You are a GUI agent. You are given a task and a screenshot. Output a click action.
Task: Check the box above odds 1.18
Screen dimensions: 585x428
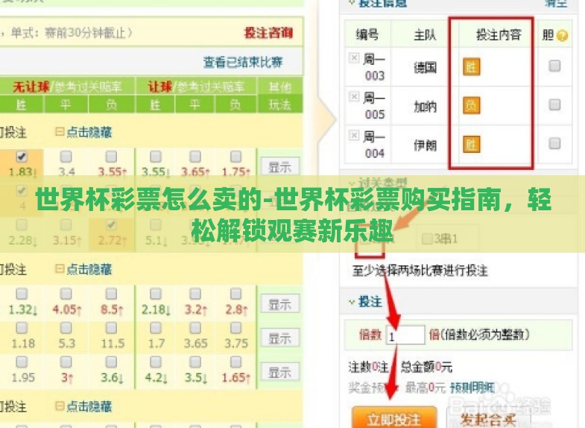pos(22,327)
